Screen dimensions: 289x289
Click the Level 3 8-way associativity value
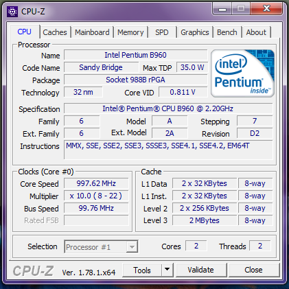click(255, 220)
